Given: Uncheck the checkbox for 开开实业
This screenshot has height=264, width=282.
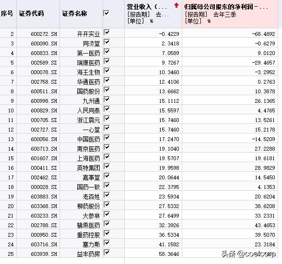Looking at the screenshot, I should (x=106, y=33).
